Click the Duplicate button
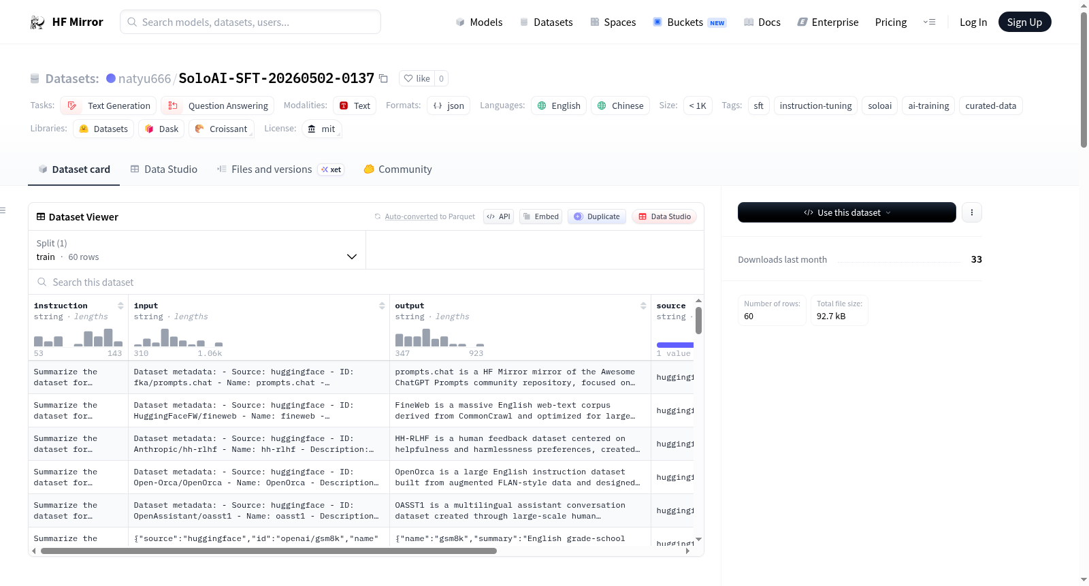 tap(596, 216)
